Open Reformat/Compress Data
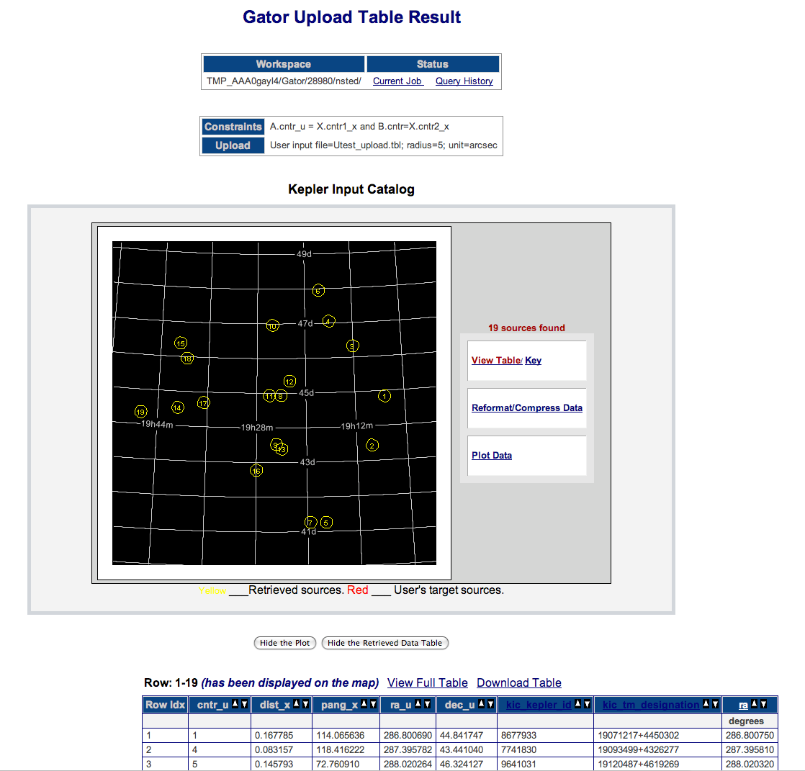This screenshot has height=771, width=805. click(x=527, y=407)
